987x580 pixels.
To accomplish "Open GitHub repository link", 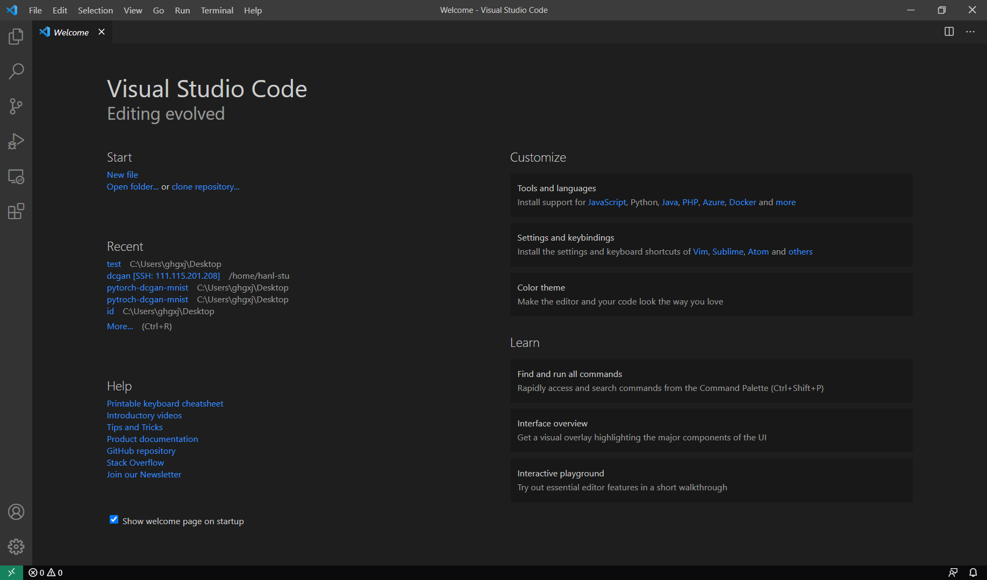I will [141, 451].
